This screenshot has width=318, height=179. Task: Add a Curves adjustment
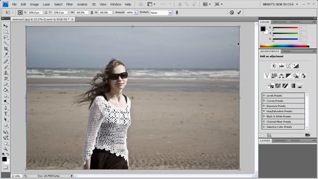coord(288,66)
